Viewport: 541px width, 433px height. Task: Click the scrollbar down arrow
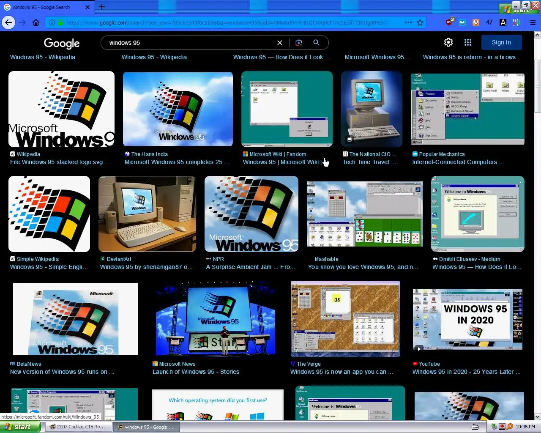point(537,417)
